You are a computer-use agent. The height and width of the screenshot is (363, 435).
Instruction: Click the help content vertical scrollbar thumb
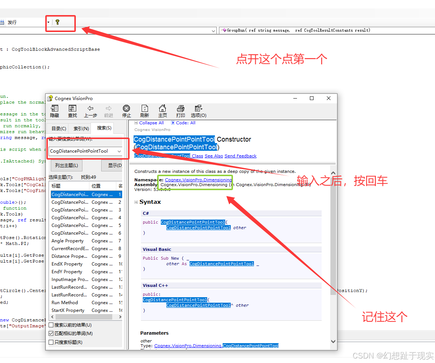coord(333,236)
